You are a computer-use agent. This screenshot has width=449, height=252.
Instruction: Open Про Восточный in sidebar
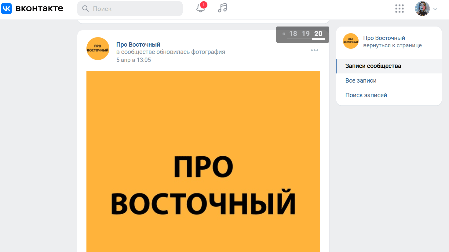[384, 38]
